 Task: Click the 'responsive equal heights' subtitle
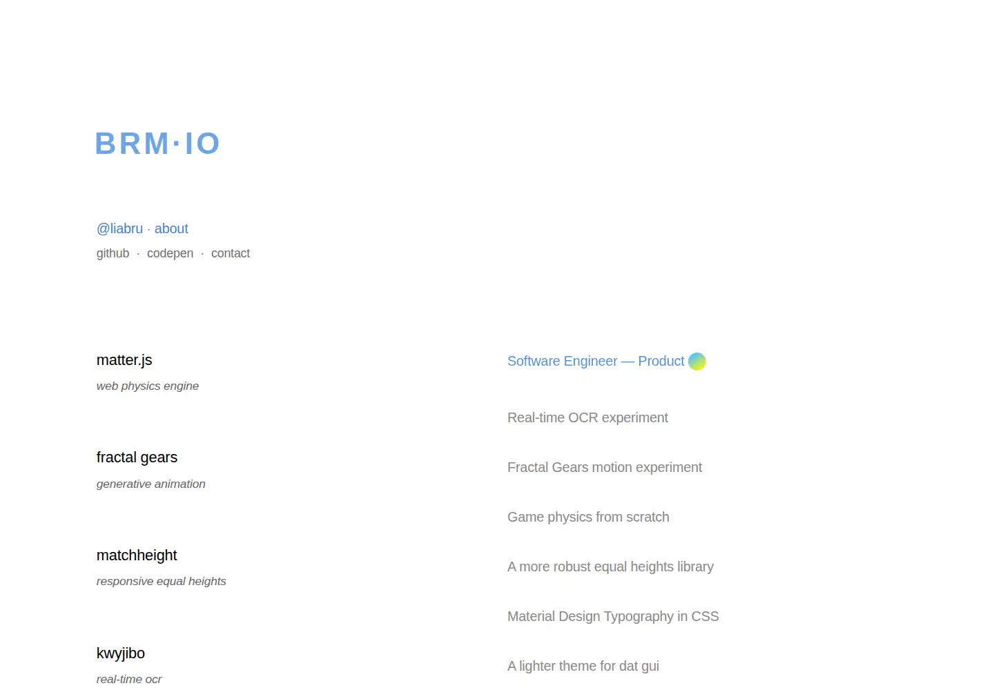click(162, 581)
